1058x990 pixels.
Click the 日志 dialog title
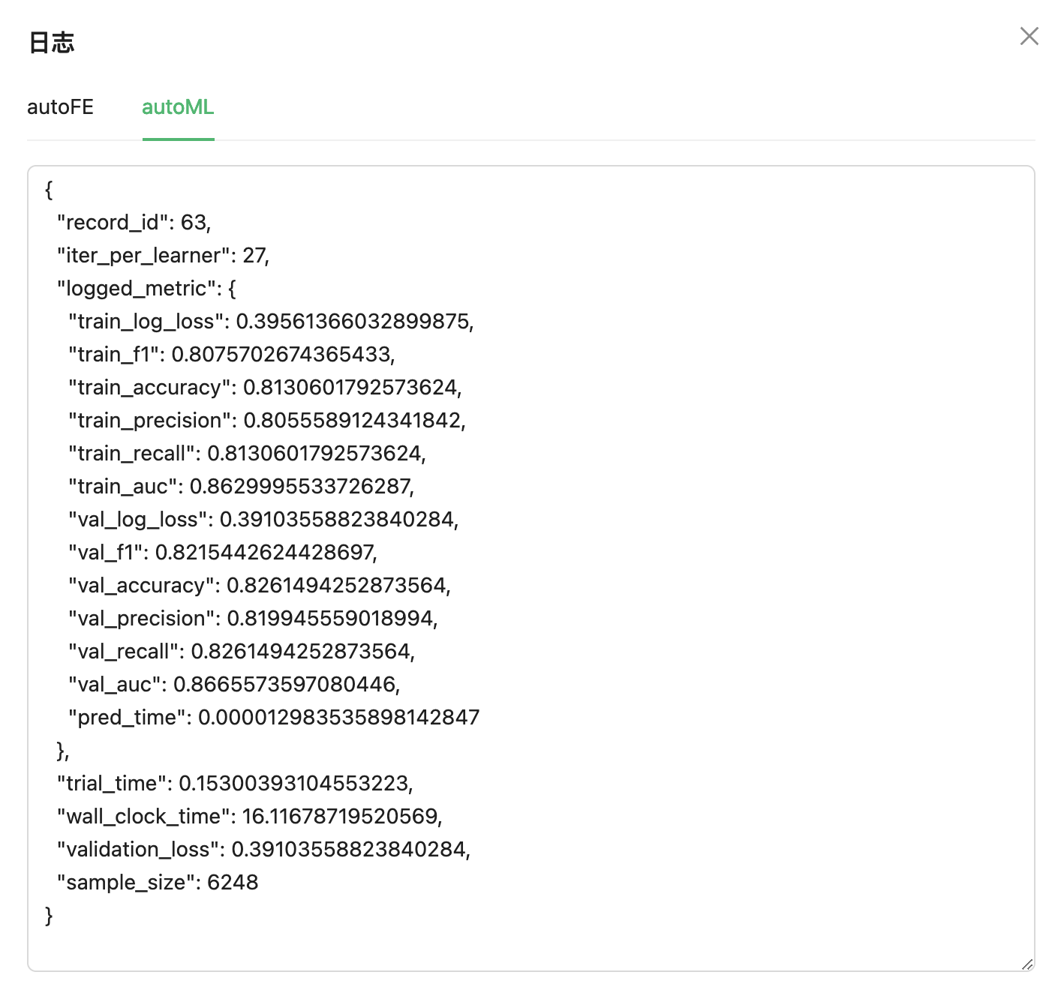click(52, 43)
